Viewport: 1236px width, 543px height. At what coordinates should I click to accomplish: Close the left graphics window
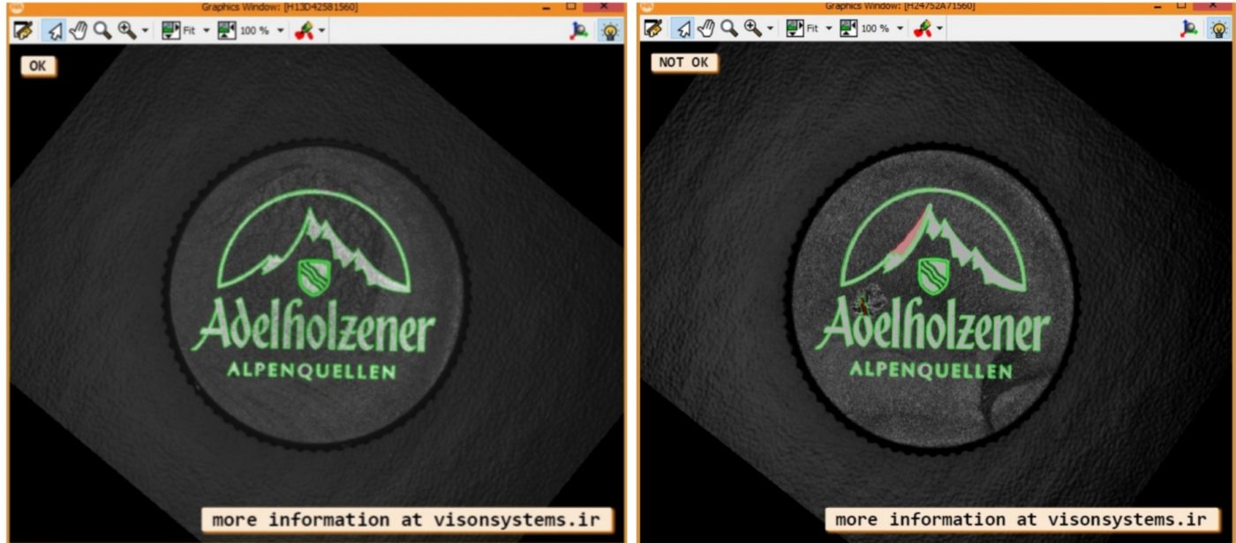(605, 7)
